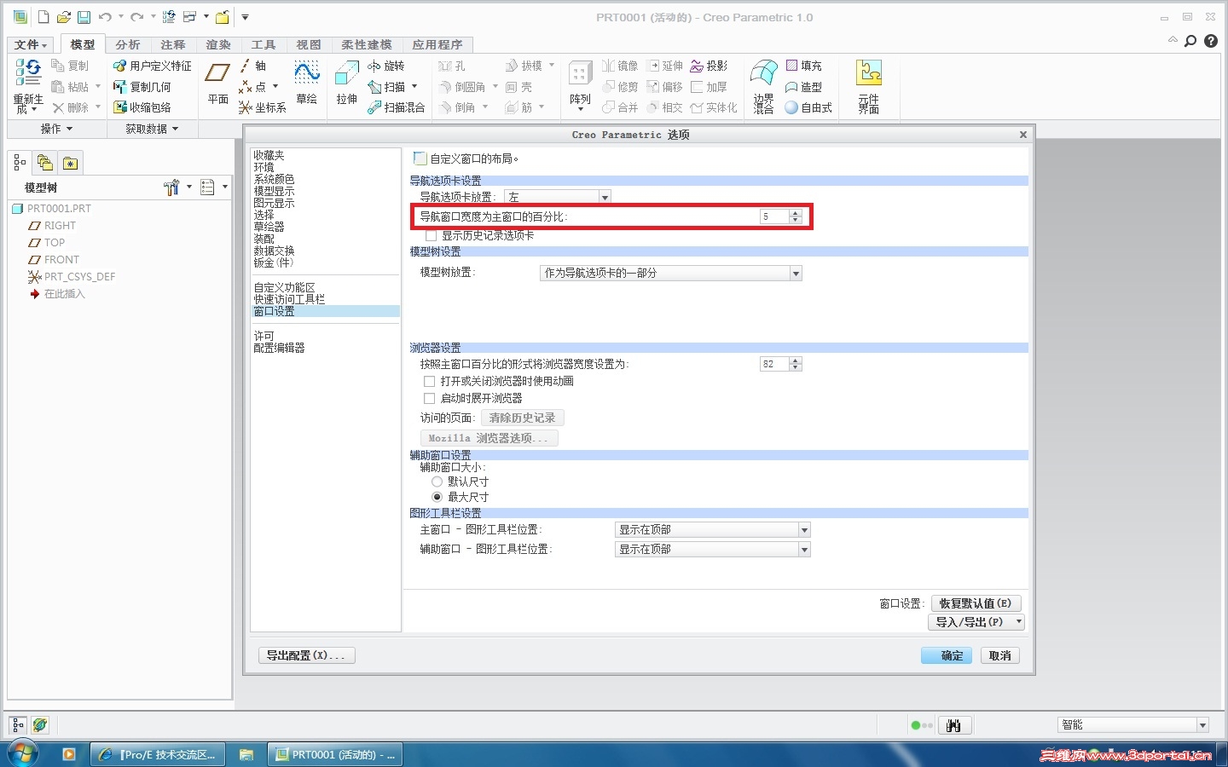Click the Save disk icon in quick access toolbar
Viewport: 1228px width, 767px height.
[x=84, y=17]
